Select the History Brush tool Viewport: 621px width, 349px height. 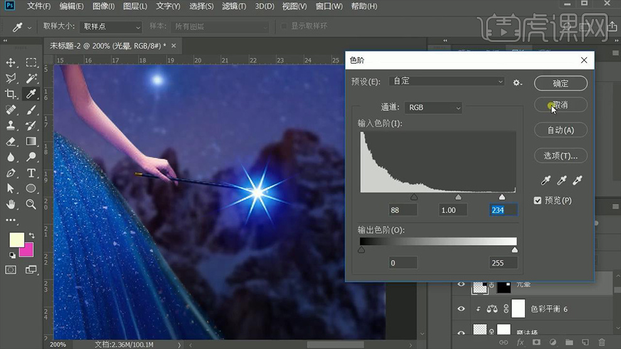point(31,125)
